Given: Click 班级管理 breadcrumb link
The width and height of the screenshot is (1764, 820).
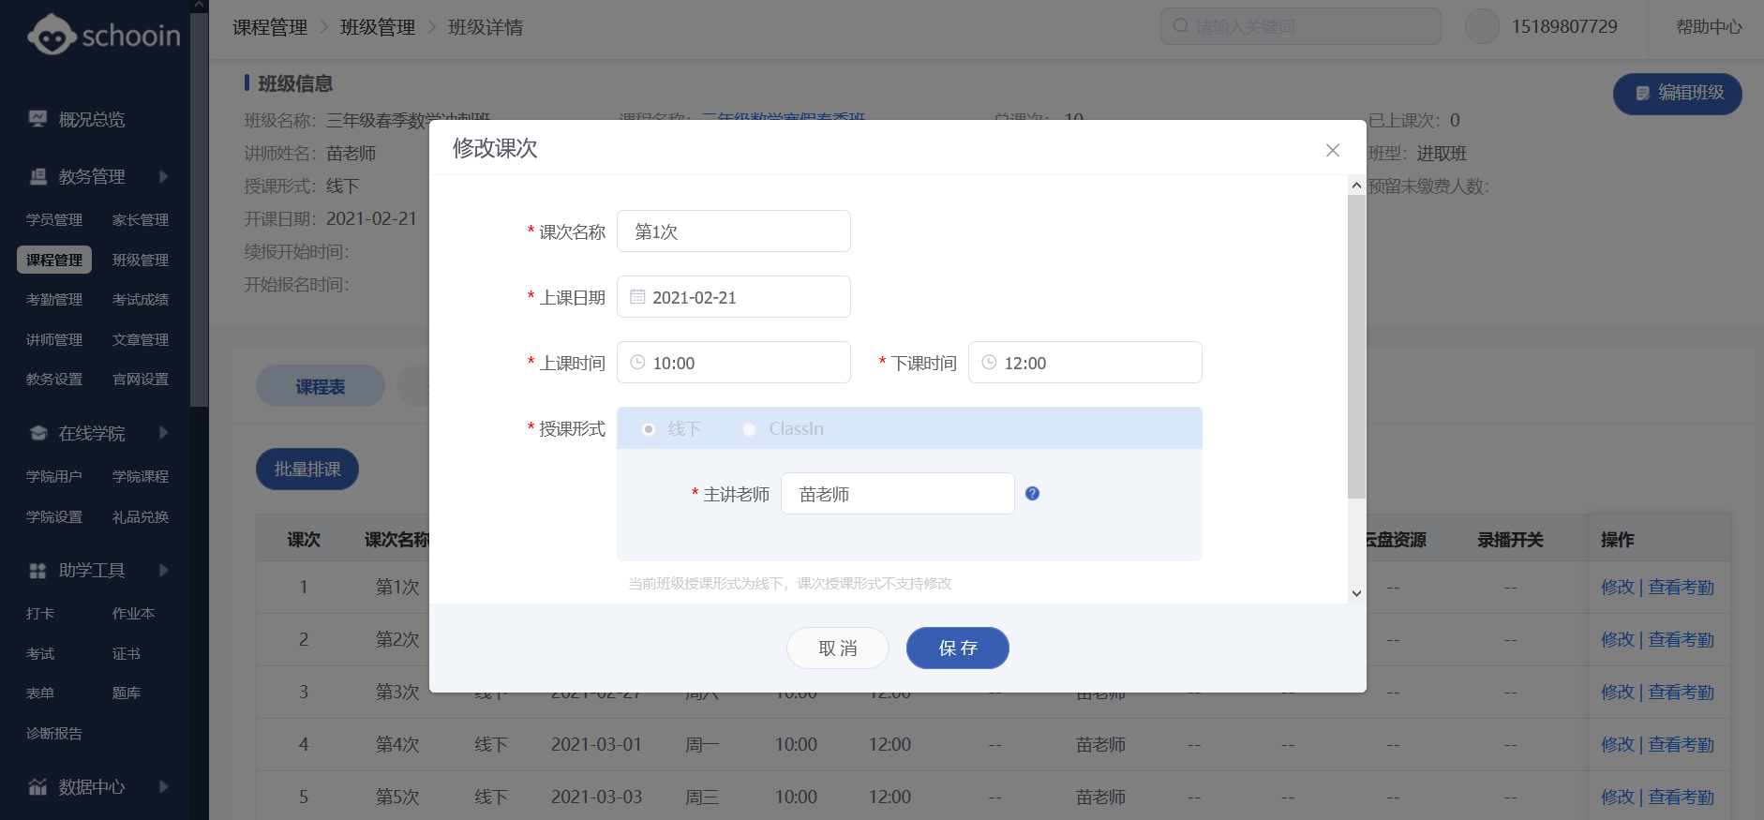Looking at the screenshot, I should pyautogui.click(x=378, y=27).
